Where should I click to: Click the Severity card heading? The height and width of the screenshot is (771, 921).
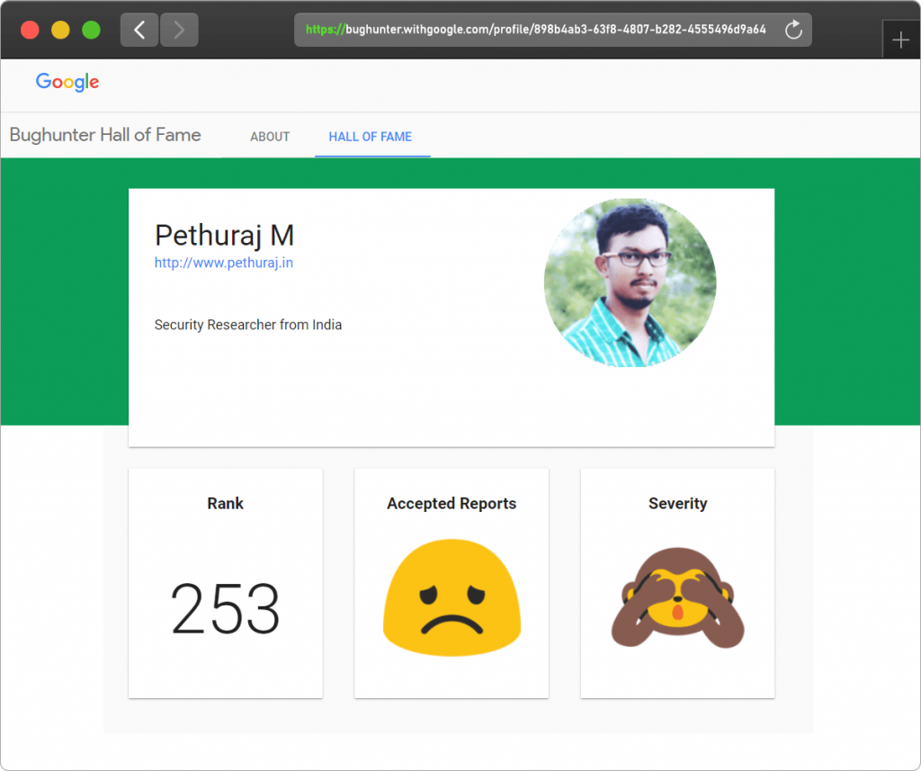pos(678,504)
